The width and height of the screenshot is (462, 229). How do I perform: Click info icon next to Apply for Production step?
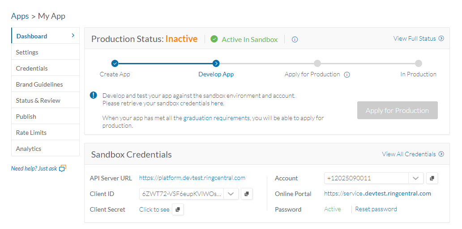347,75
